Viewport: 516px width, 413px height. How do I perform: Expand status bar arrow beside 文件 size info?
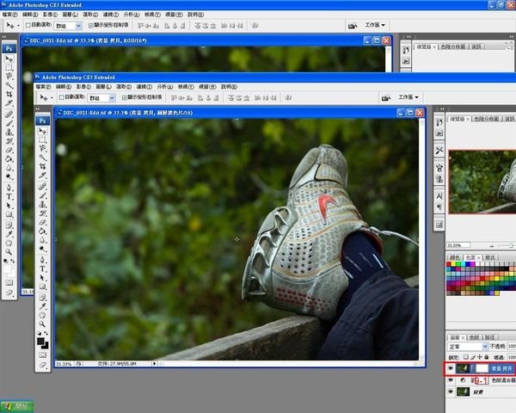coord(154,364)
